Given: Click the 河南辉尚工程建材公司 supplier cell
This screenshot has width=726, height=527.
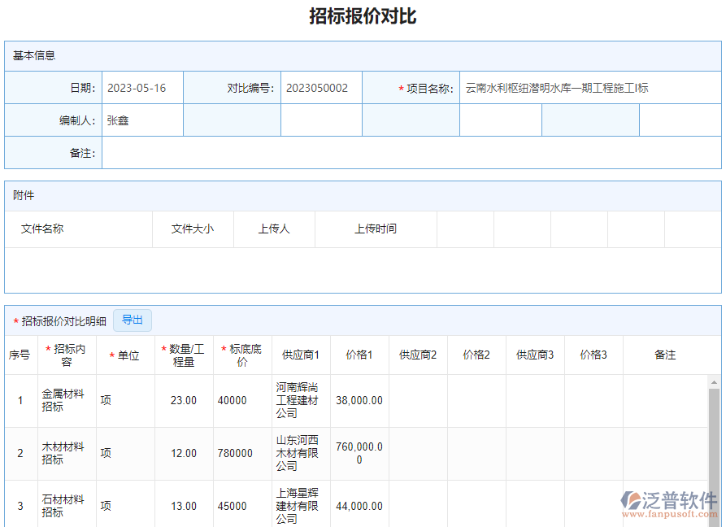Looking at the screenshot, I should click(298, 400).
